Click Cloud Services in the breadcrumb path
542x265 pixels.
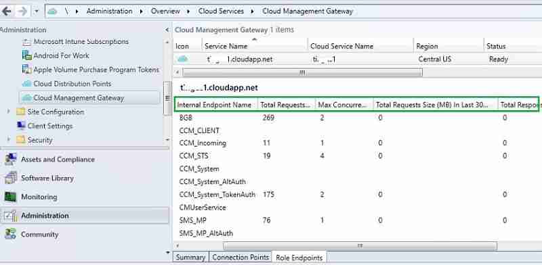tap(221, 11)
